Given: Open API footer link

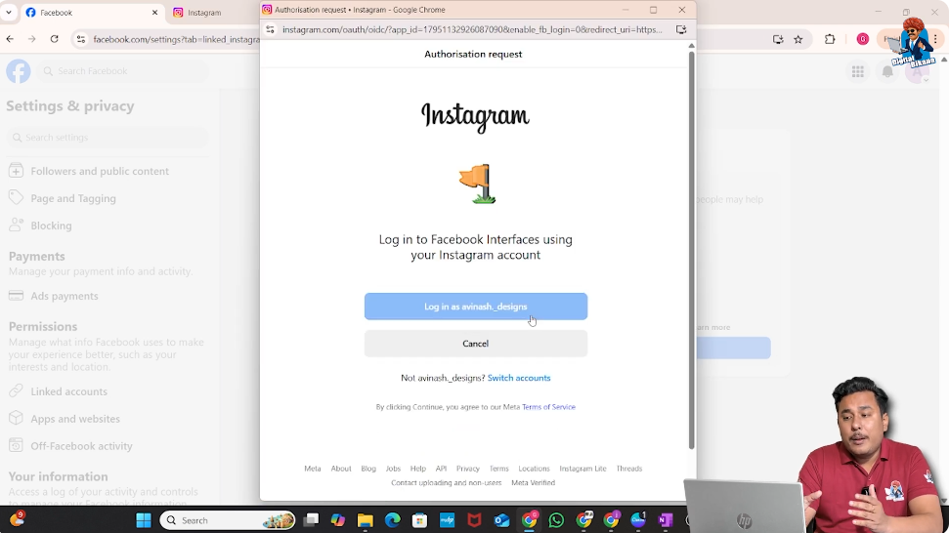Looking at the screenshot, I should pyautogui.click(x=441, y=469).
